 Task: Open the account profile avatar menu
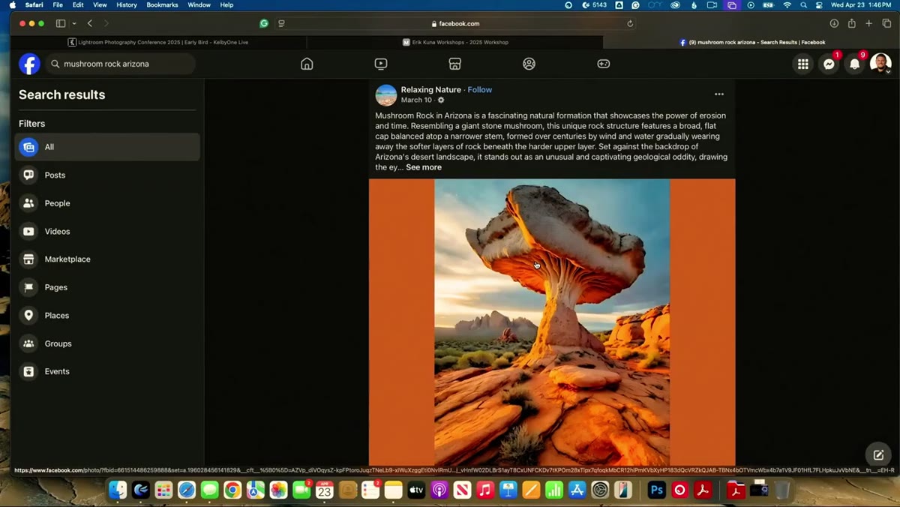pyautogui.click(x=880, y=64)
